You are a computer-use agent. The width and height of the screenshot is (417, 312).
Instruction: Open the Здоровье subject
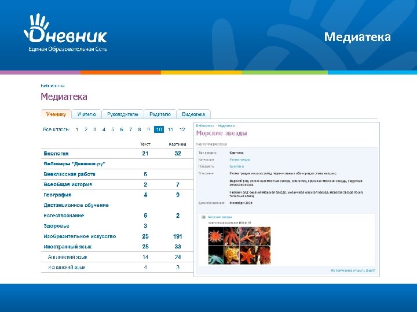tap(56, 226)
